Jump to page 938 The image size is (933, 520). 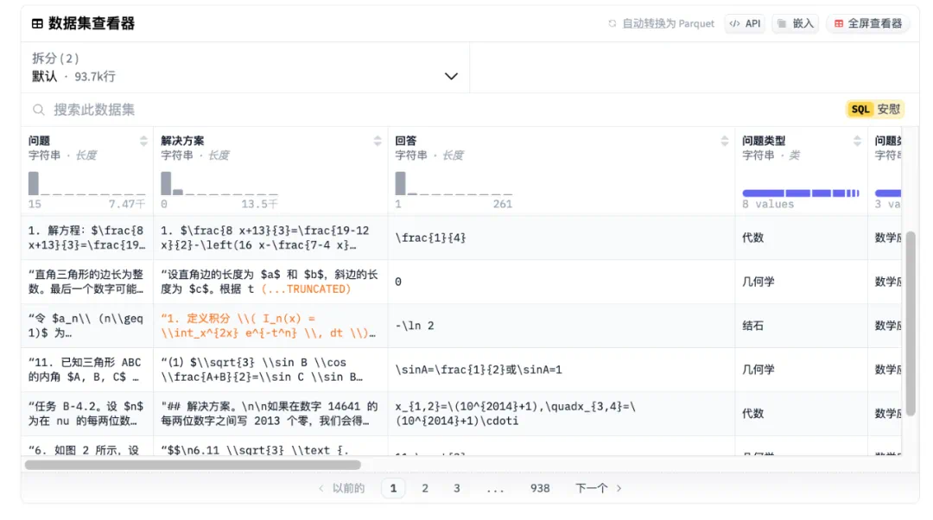pyautogui.click(x=540, y=488)
